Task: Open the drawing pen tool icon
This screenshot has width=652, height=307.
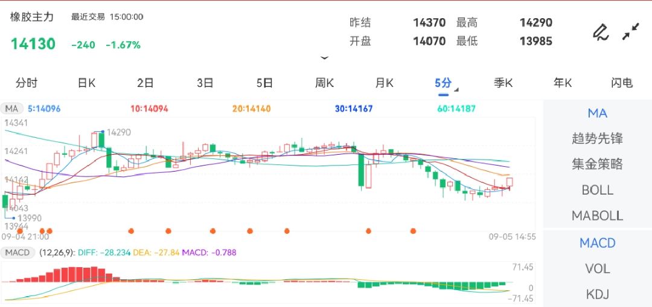Action: coord(601,32)
